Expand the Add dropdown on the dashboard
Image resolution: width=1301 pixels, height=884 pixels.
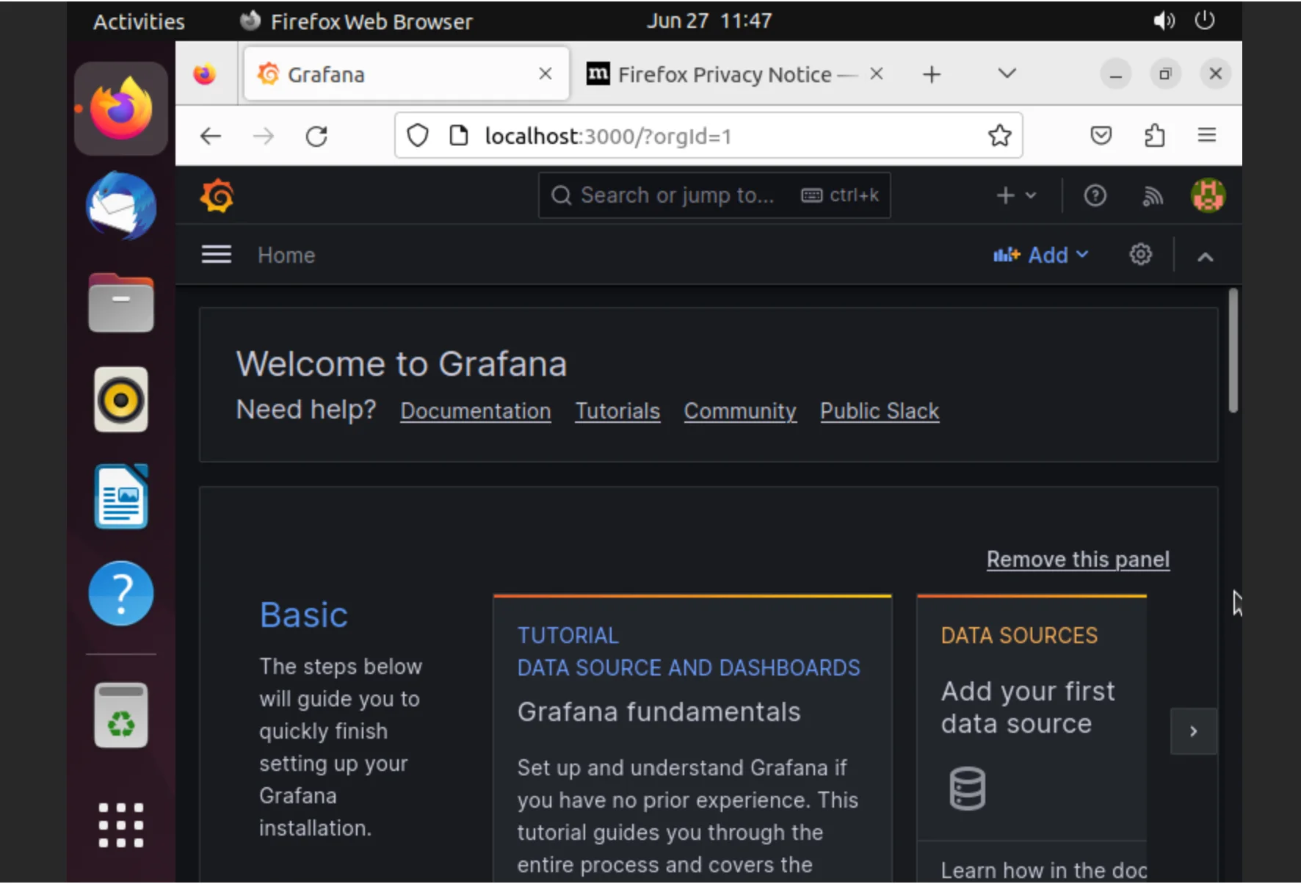click(x=1042, y=255)
